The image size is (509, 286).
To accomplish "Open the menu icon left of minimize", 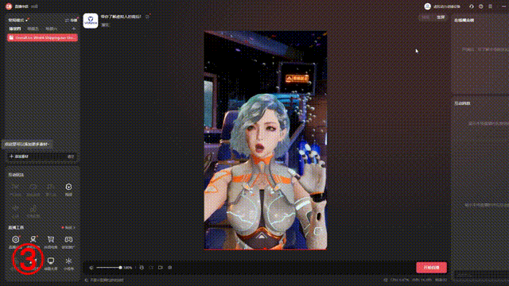I will 490,6.
